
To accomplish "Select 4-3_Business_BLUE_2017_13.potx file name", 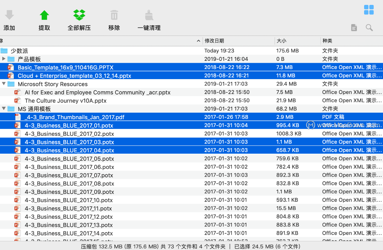I will point(69,225).
